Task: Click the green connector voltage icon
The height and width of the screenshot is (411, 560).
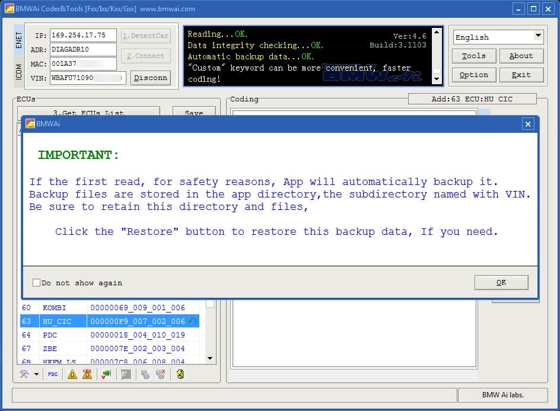Action: pos(106,374)
